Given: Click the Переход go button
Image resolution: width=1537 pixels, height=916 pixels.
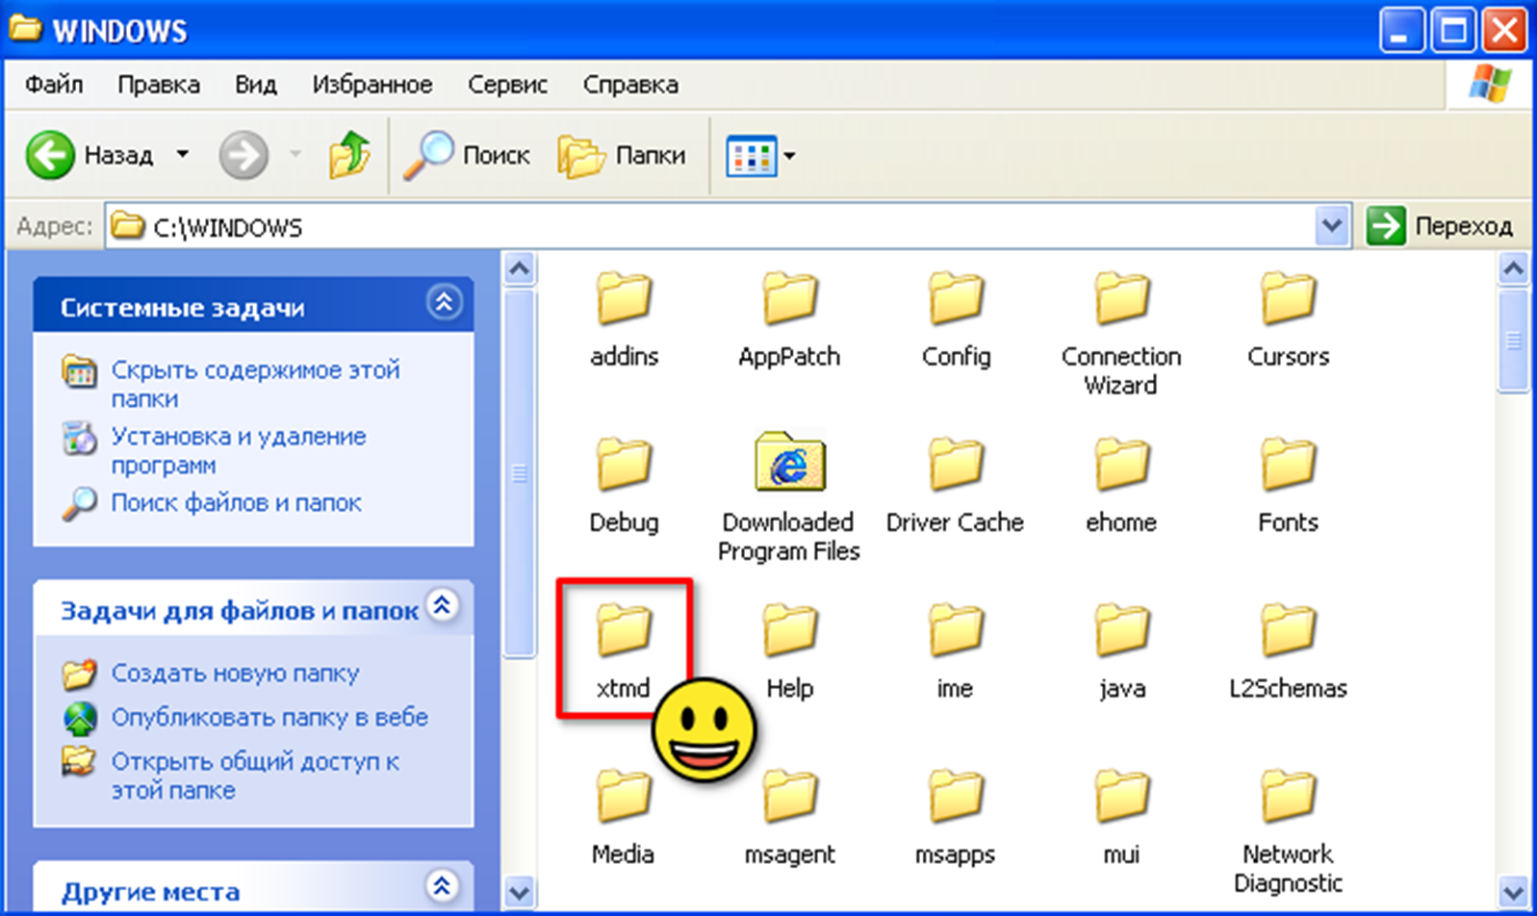Looking at the screenshot, I should (x=1440, y=227).
